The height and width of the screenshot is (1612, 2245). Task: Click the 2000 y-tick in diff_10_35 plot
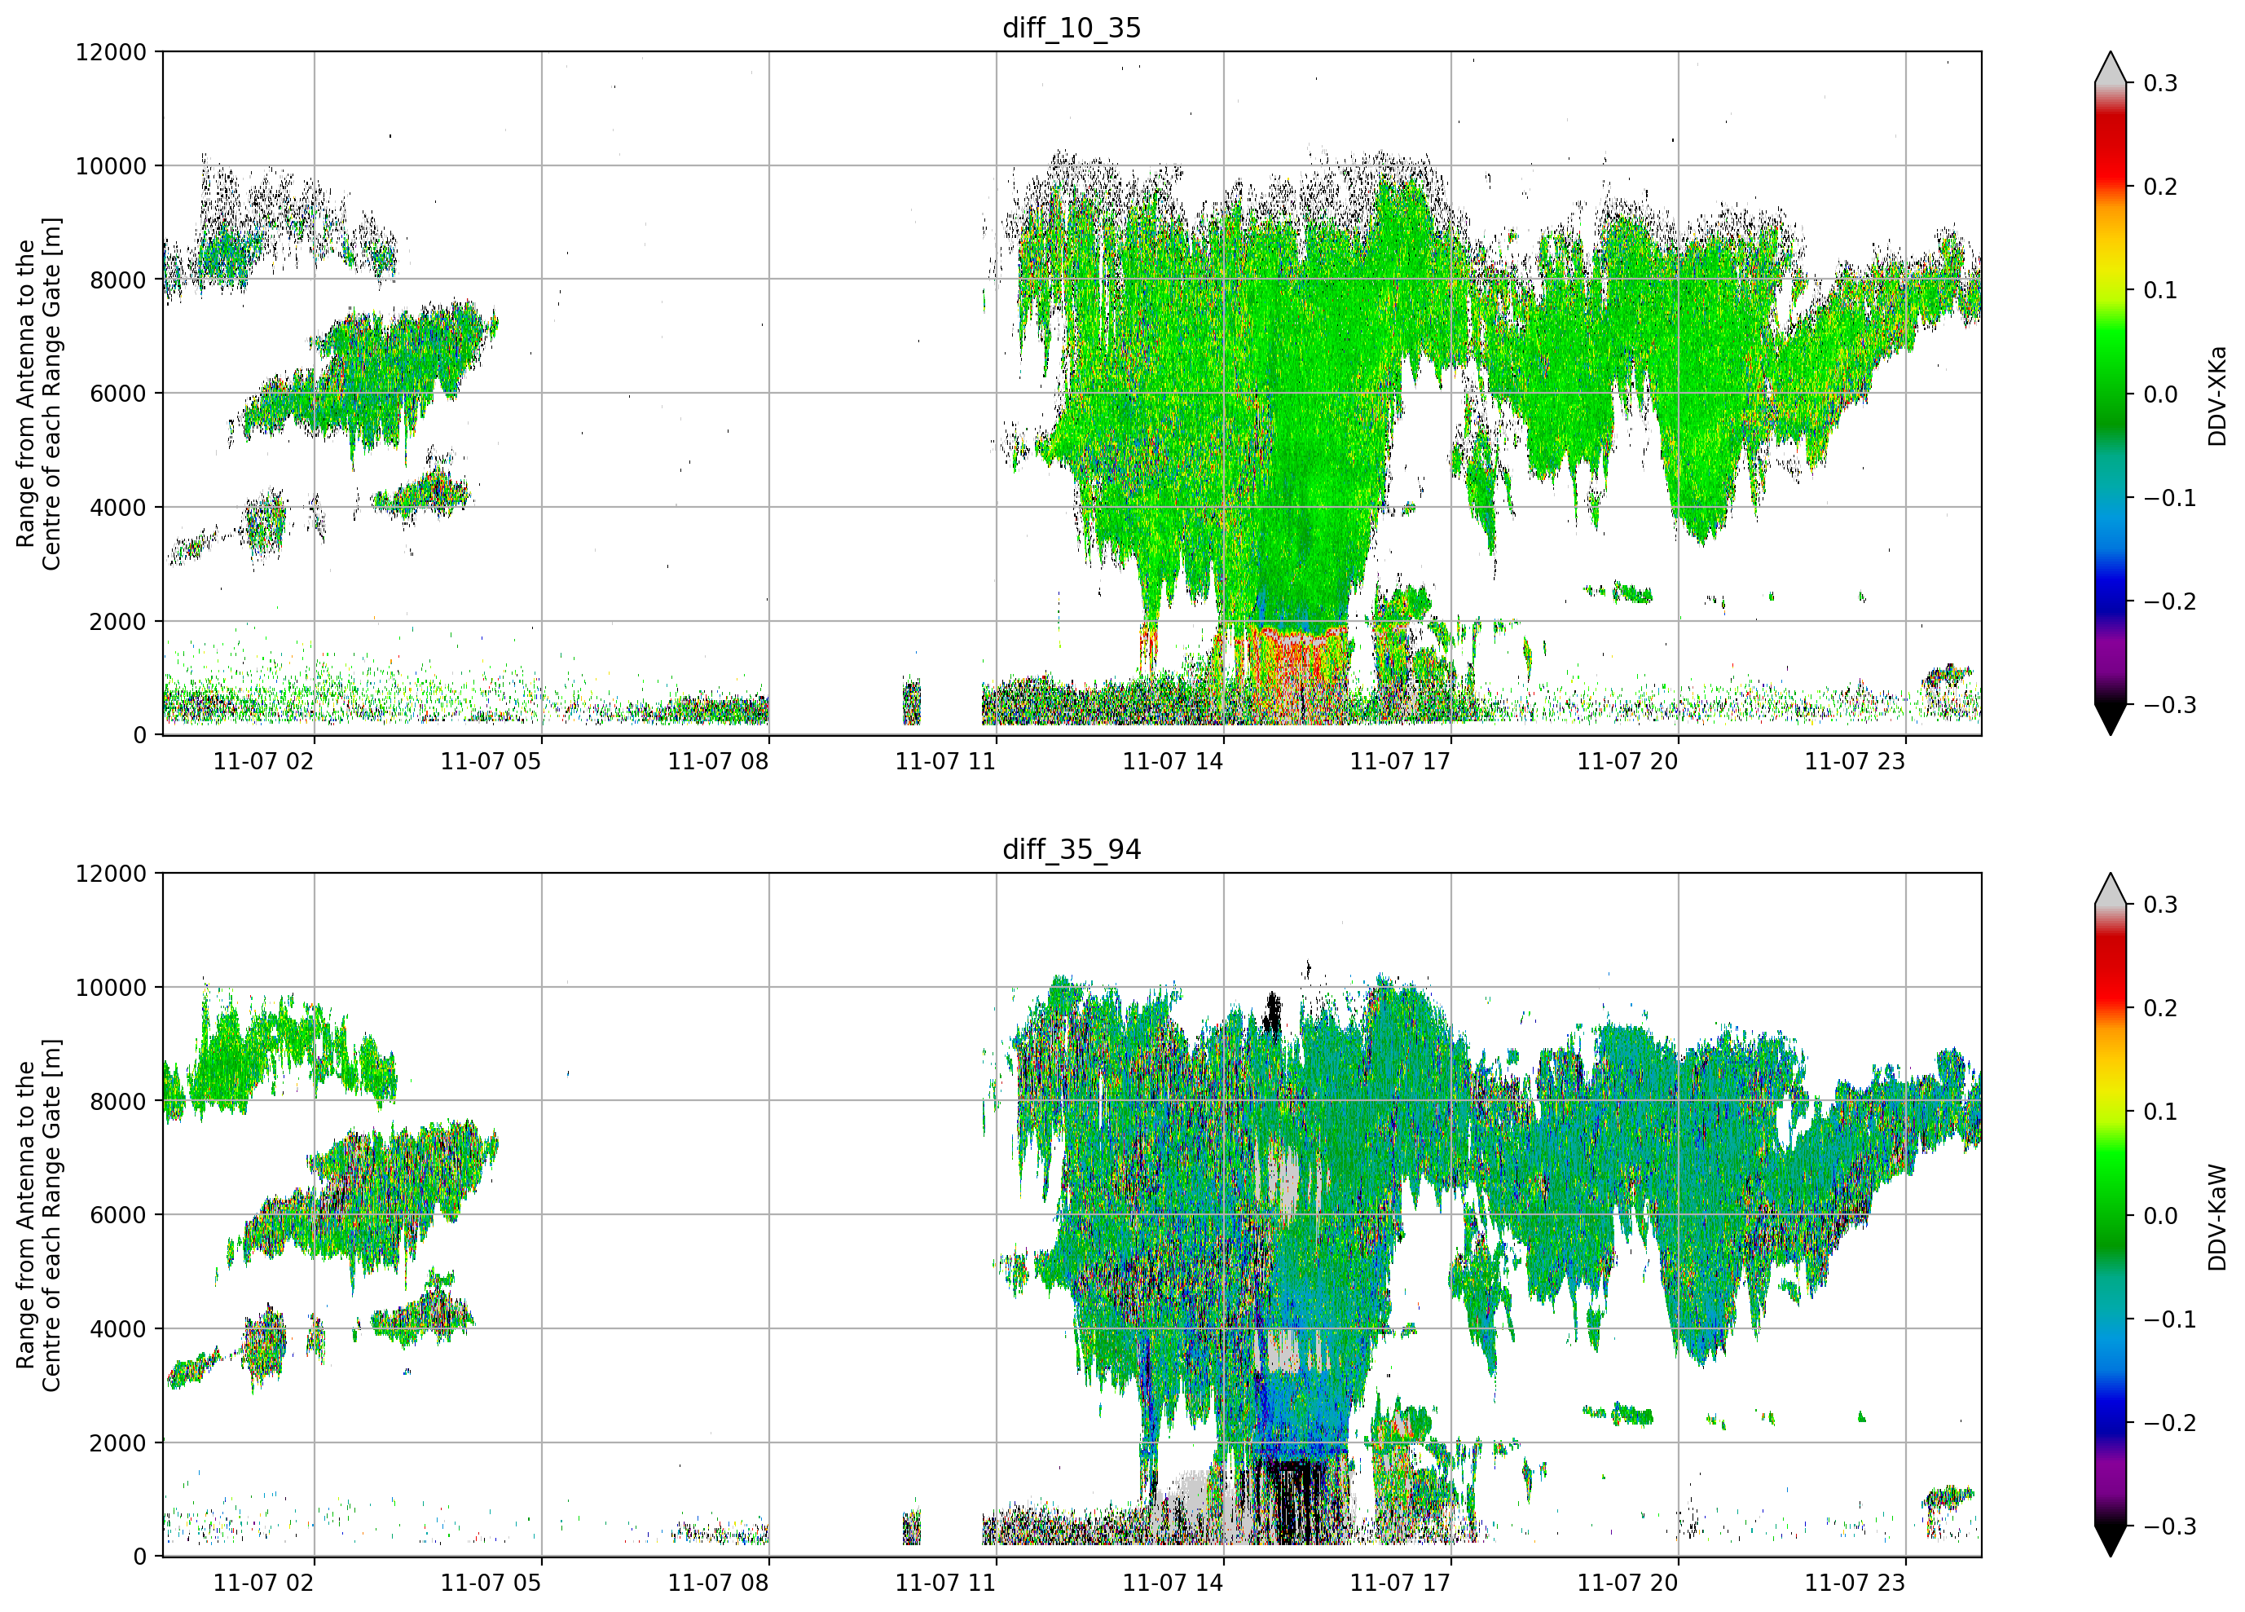(x=118, y=622)
